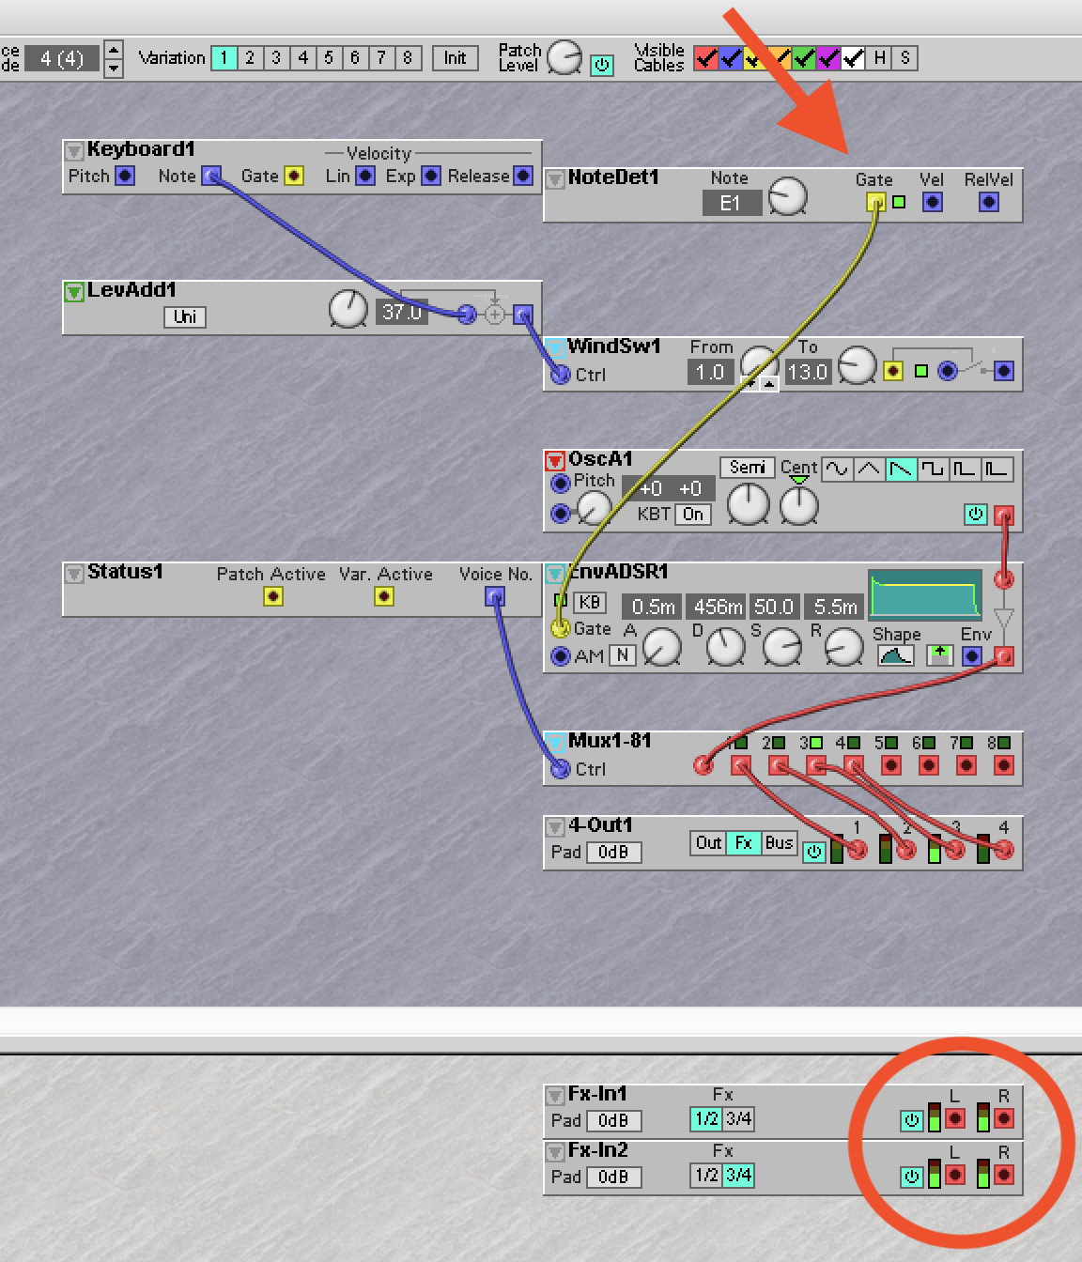The height and width of the screenshot is (1262, 1082).
Task: Open the OscA1 module dropdown triangle
Action: [x=555, y=461]
